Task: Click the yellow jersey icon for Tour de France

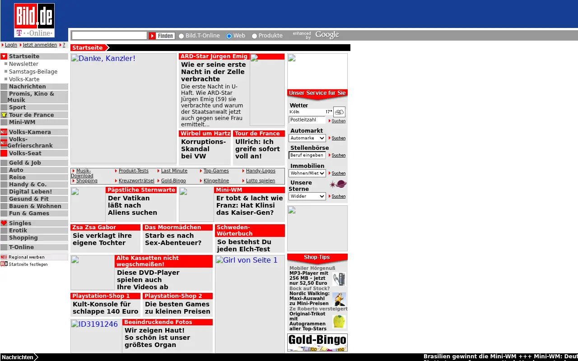Action: [4, 115]
